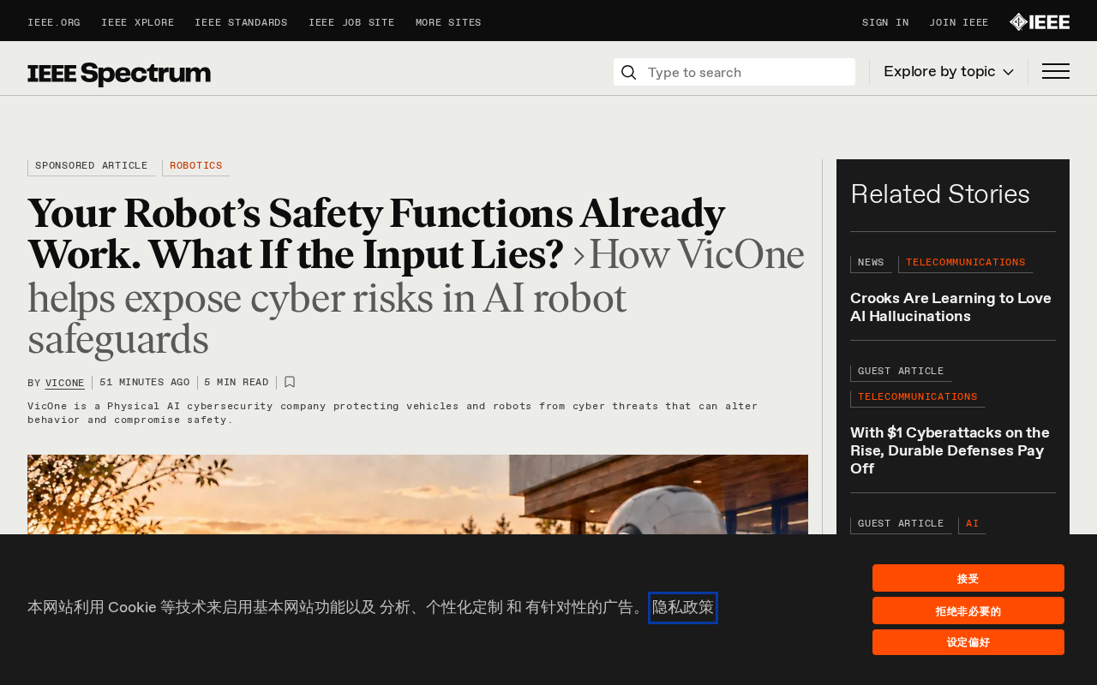Image resolution: width=1097 pixels, height=685 pixels.
Task: Click Join IEEE
Action: 959,23
